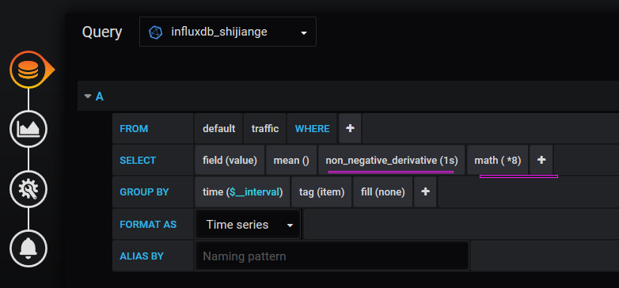619x288 pixels.
Task: Click the time ($__interval) group part
Action: pos(242,192)
